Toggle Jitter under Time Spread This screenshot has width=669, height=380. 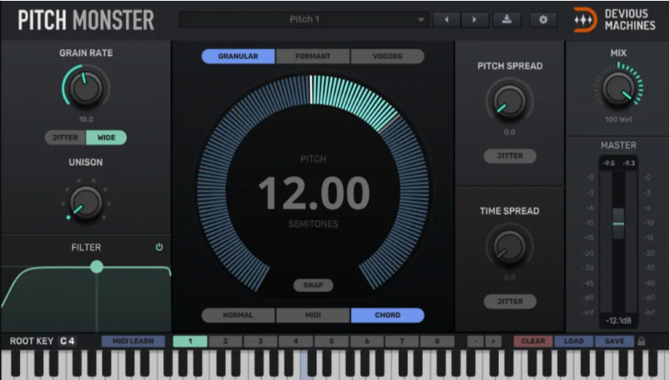pos(510,301)
